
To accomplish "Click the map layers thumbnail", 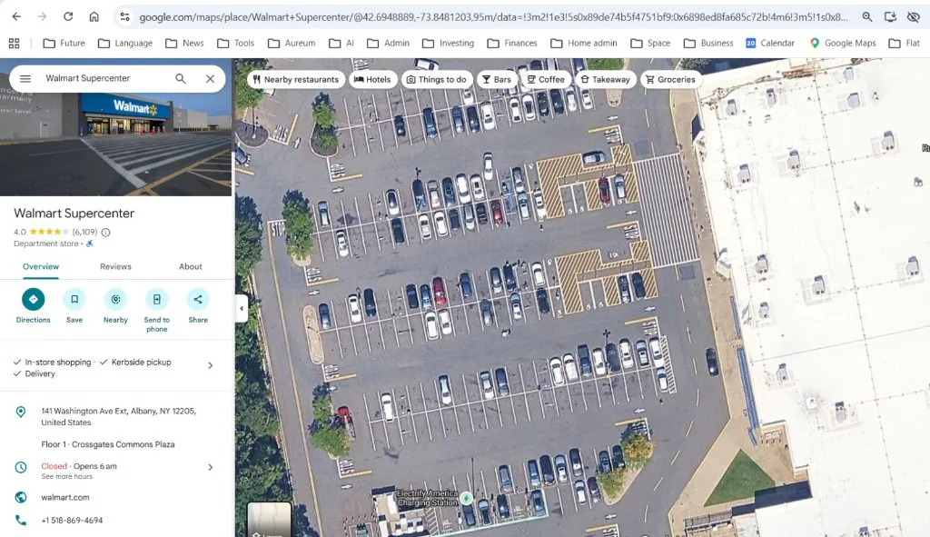I will point(269,520).
